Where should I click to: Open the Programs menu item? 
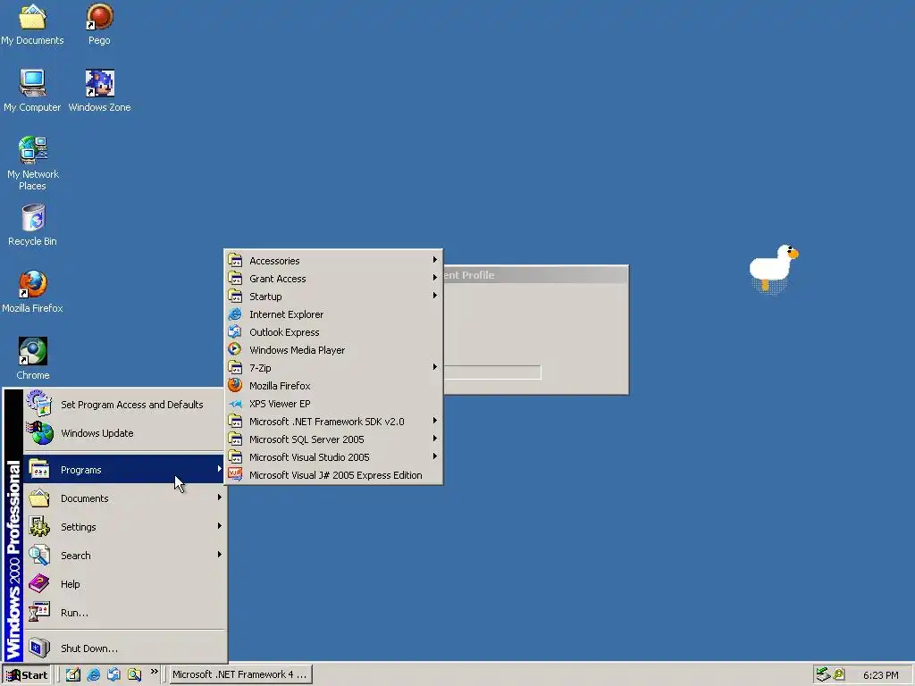124,470
